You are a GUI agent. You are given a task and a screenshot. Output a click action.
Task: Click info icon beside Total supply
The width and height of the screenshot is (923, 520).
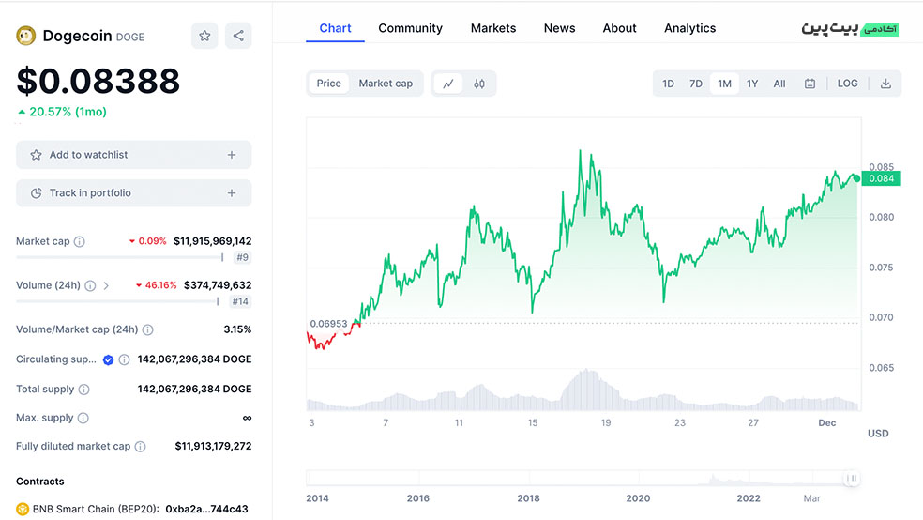(83, 390)
